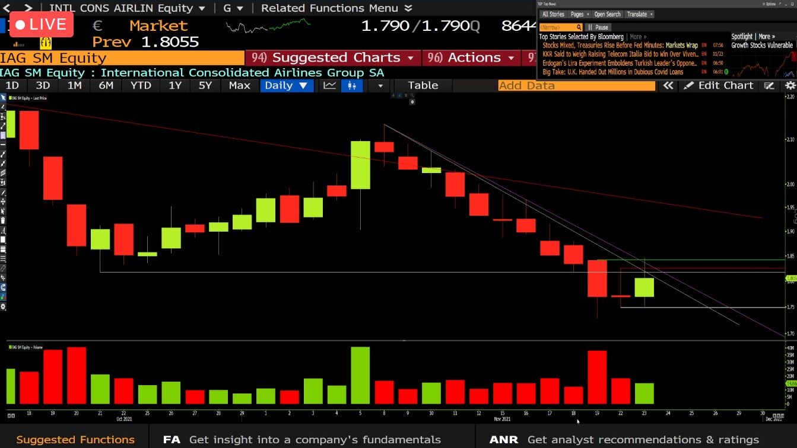Open the Spotlight More link

(x=766, y=37)
